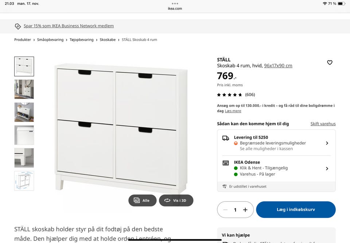Click the delivery truck icon
The width and height of the screenshot is (350, 243).
coord(226,138)
